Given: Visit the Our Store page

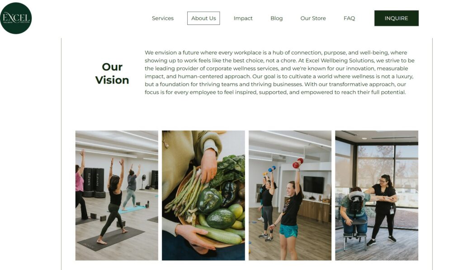Looking at the screenshot, I should point(313,18).
